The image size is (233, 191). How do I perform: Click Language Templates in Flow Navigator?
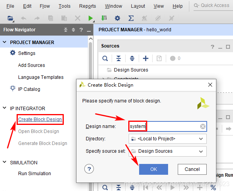pyautogui.click(x=41, y=77)
